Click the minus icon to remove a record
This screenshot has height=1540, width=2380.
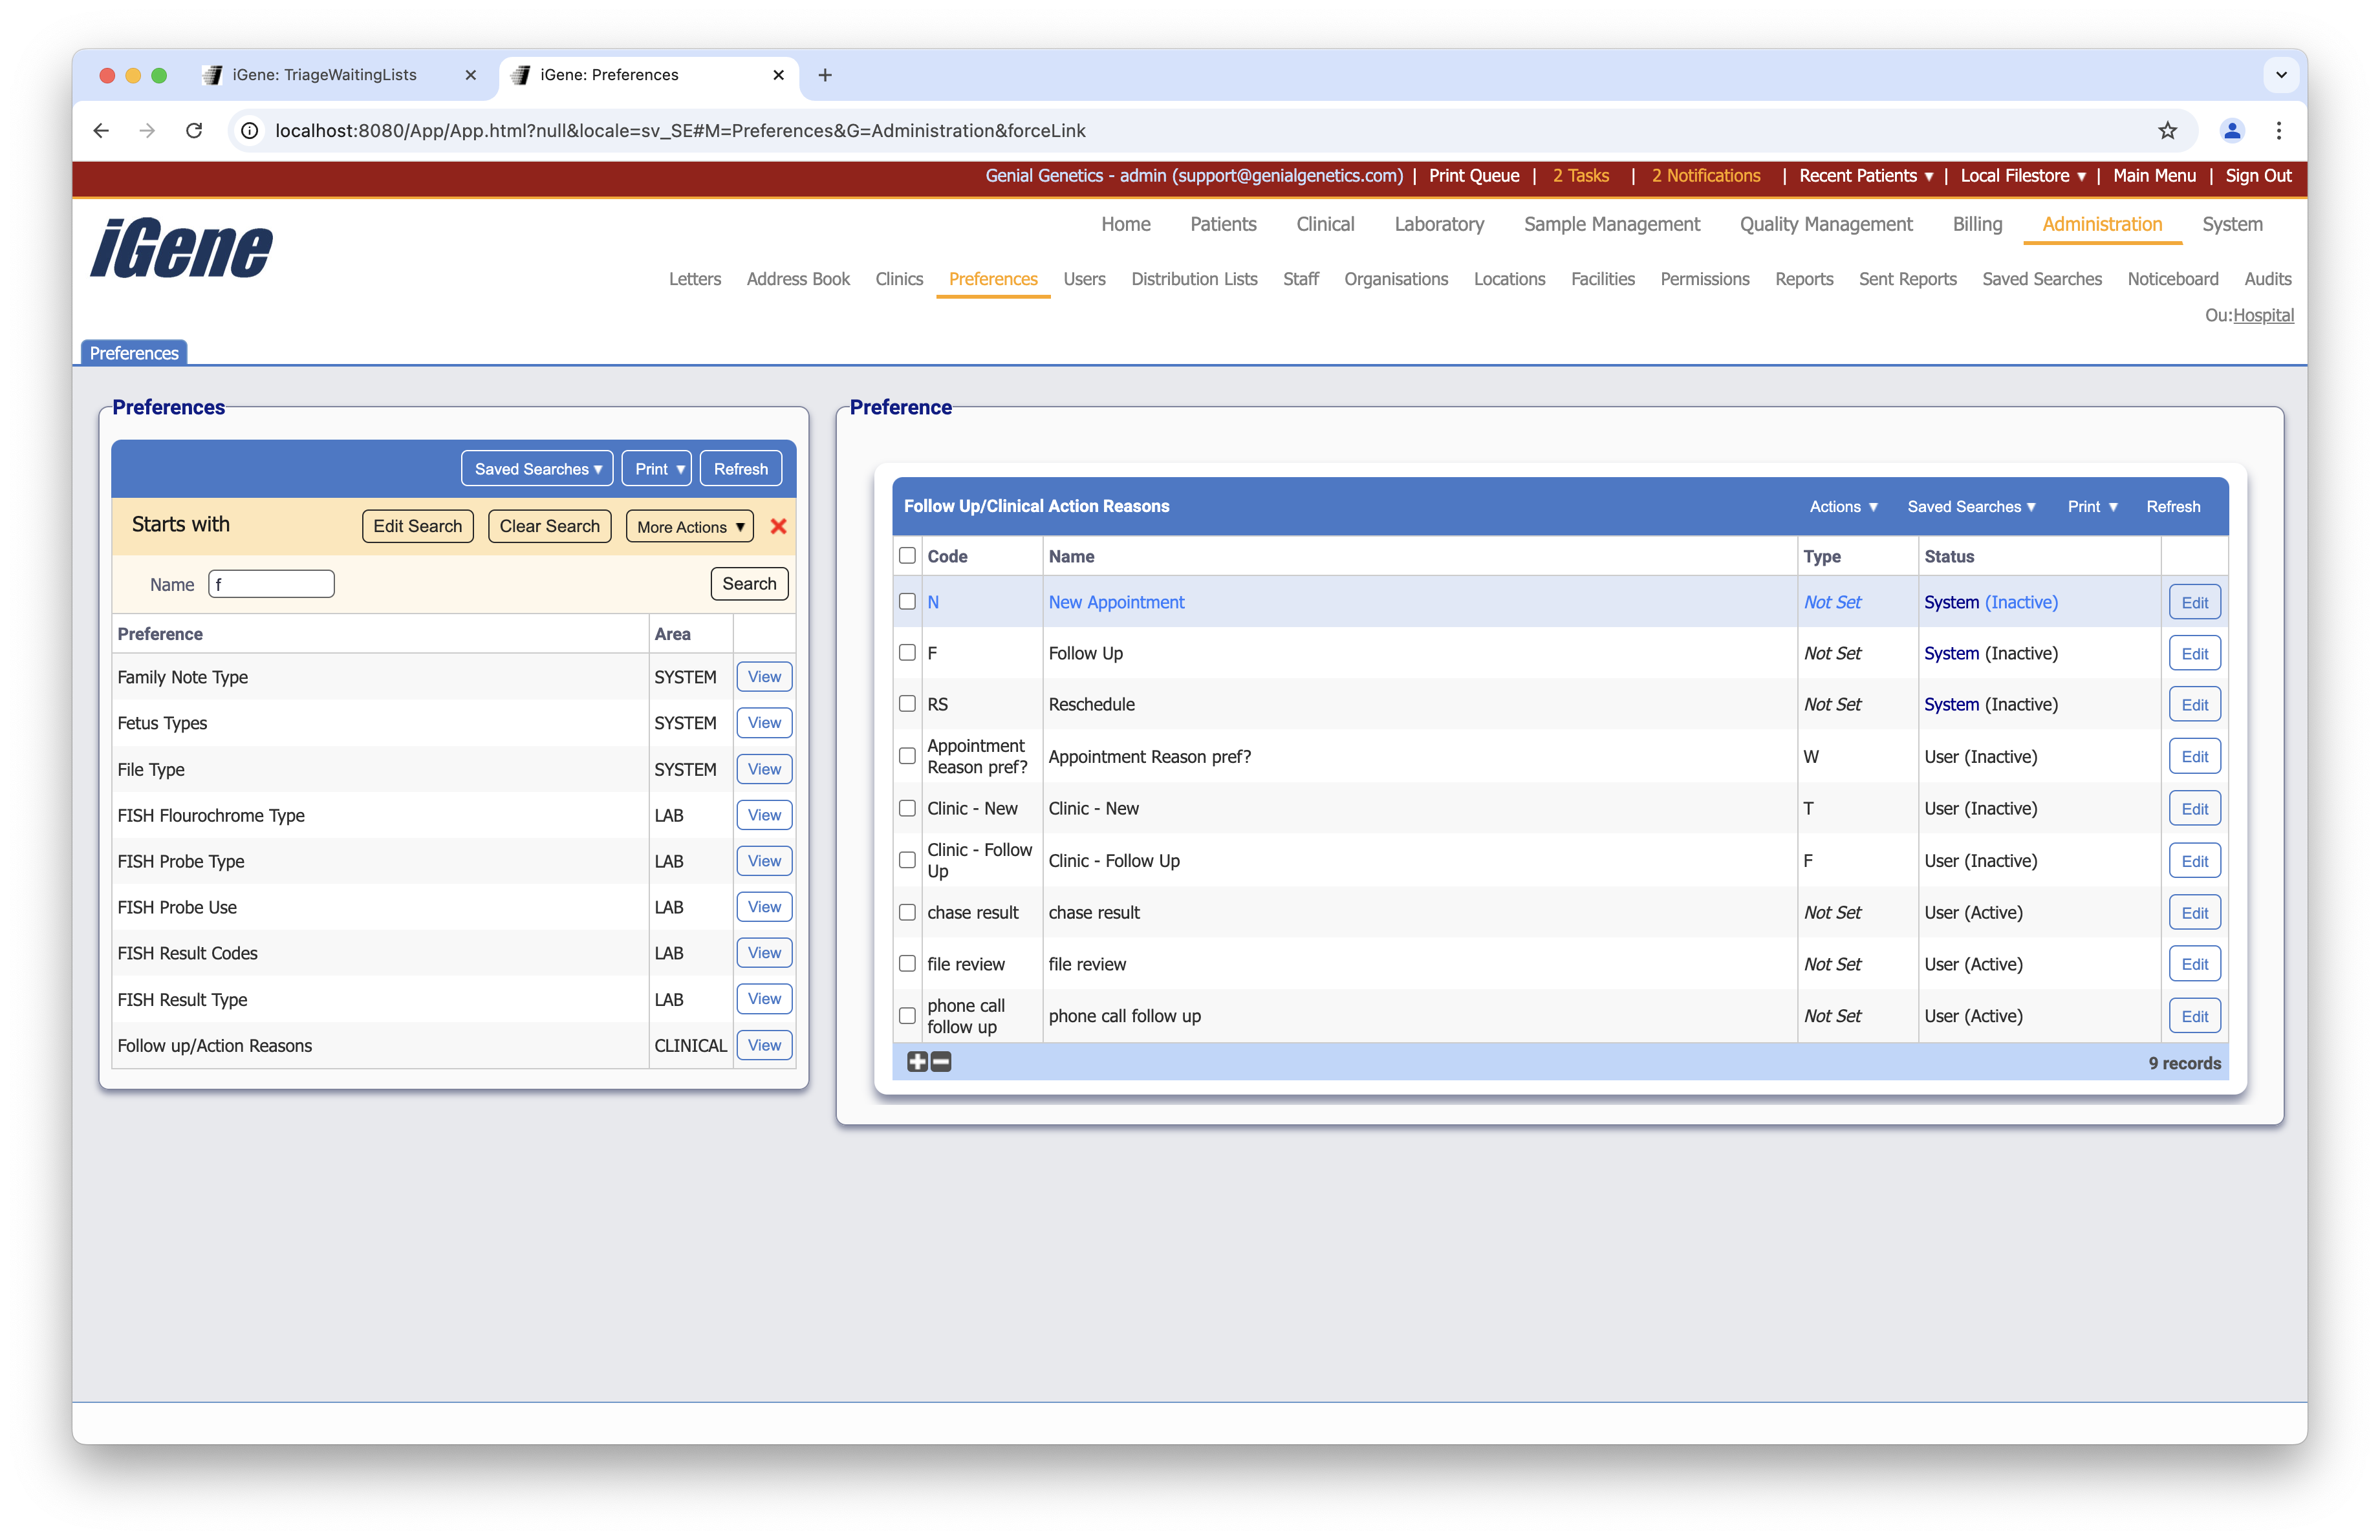click(x=941, y=1062)
